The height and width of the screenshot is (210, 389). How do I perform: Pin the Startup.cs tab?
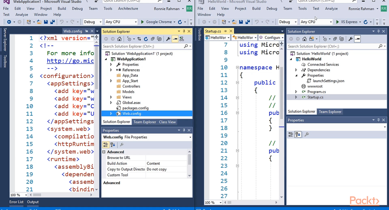point(226,31)
